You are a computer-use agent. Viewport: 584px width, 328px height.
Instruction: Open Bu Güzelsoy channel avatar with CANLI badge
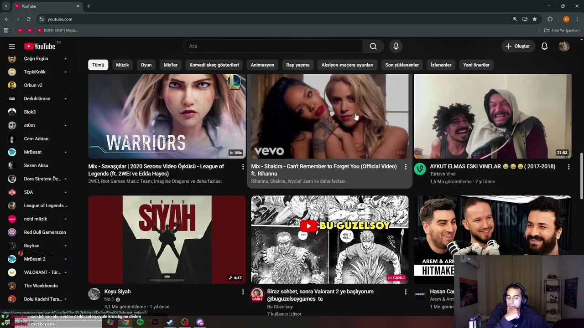tap(257, 294)
